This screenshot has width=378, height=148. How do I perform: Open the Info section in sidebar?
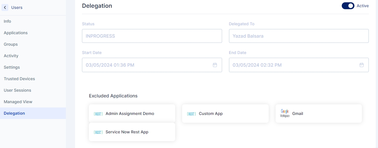tap(7, 21)
